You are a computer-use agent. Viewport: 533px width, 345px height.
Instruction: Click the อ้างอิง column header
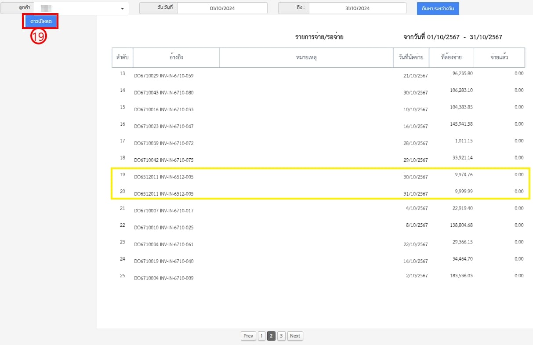[176, 58]
